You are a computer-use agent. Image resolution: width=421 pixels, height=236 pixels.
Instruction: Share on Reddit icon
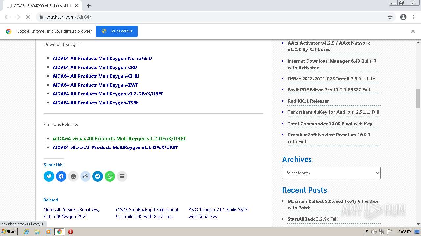[86, 176]
